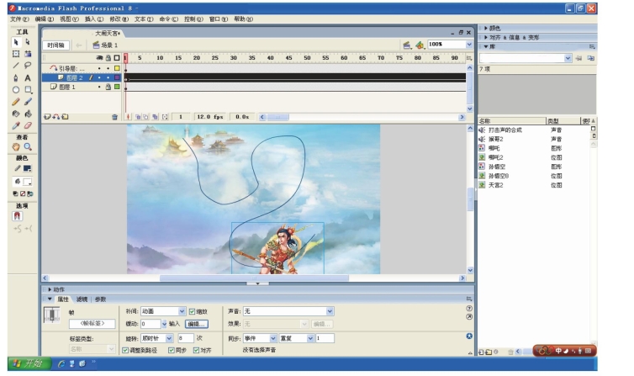Open the 声音 sound dropdown
The width and height of the screenshot is (634, 376).
pos(330,311)
